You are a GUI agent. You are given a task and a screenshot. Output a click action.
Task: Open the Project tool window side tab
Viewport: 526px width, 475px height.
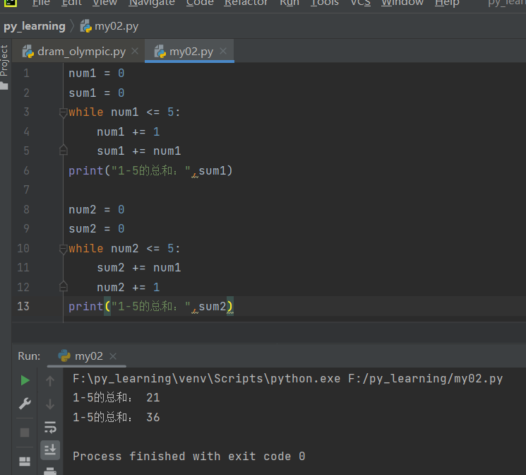point(4,61)
